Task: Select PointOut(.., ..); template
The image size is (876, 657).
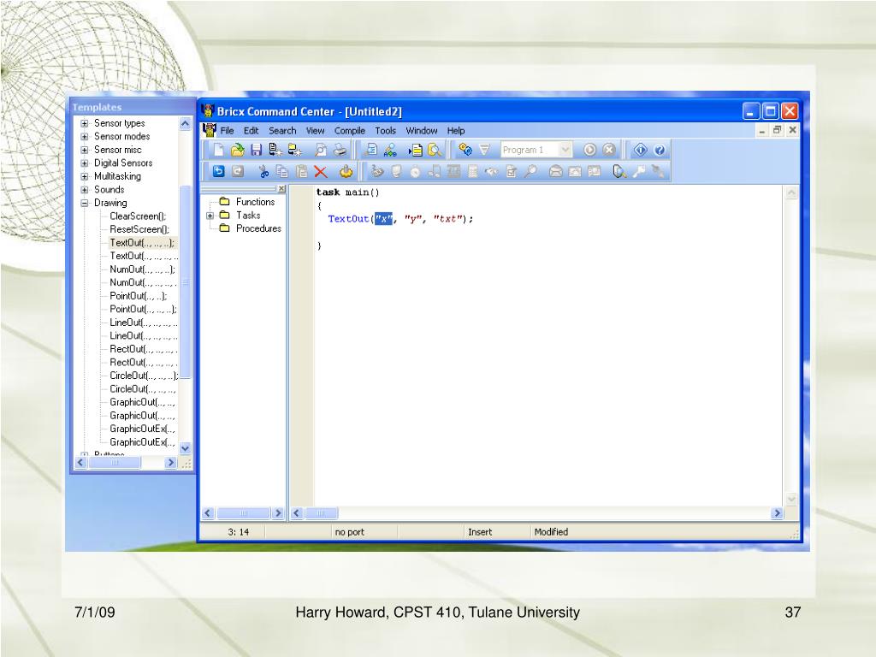Action: pyautogui.click(x=138, y=296)
